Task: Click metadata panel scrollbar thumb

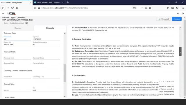Action: coord(65,73)
